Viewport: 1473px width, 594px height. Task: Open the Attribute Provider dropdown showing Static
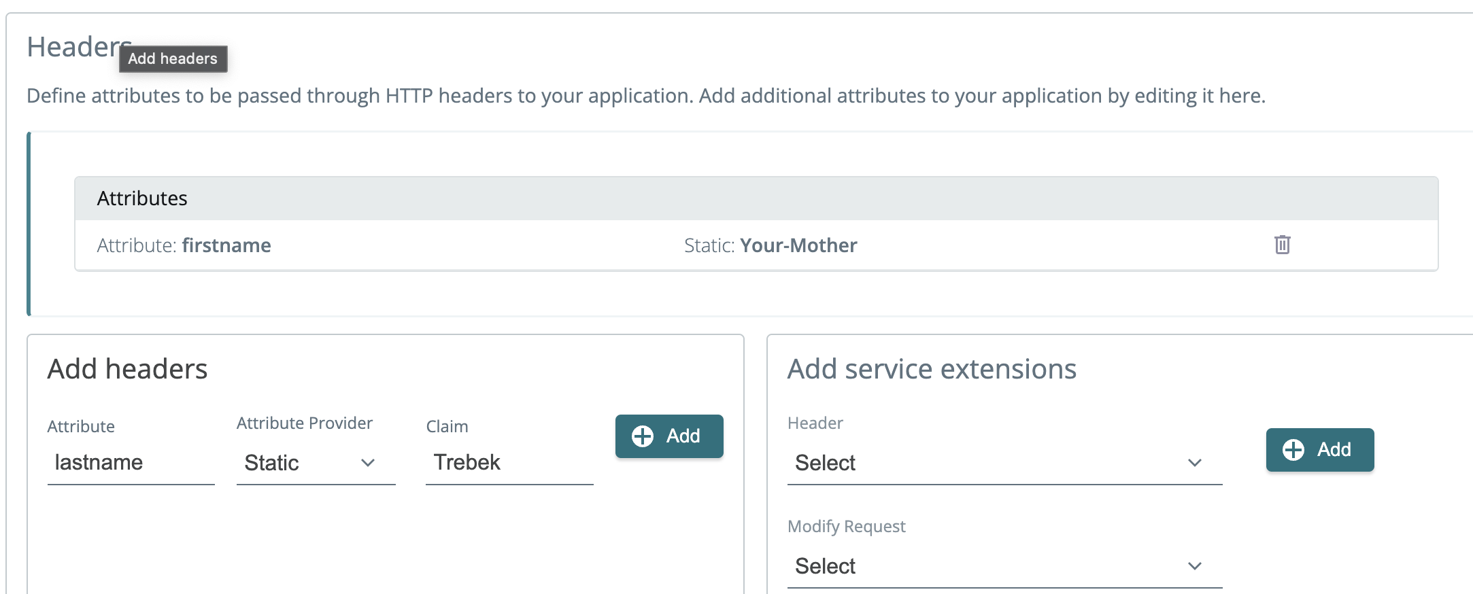click(x=316, y=463)
